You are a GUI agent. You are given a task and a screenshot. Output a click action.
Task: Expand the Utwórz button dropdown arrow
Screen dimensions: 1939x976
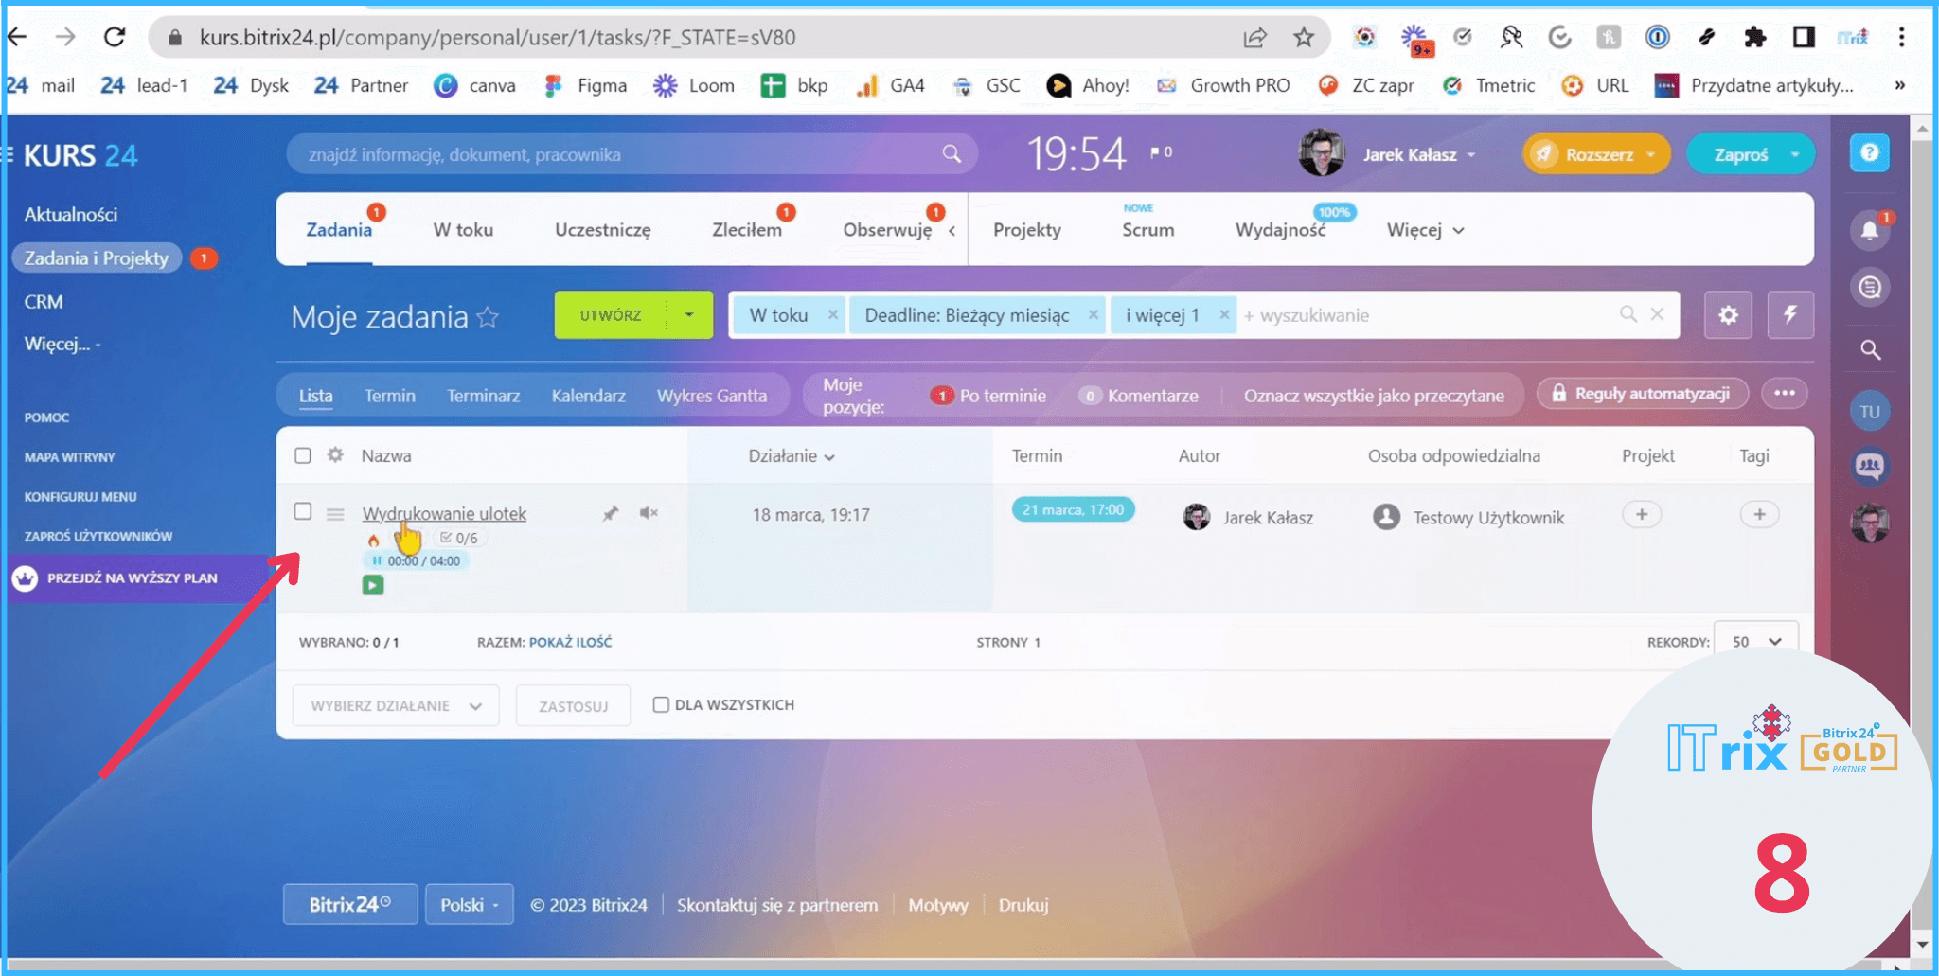click(689, 315)
